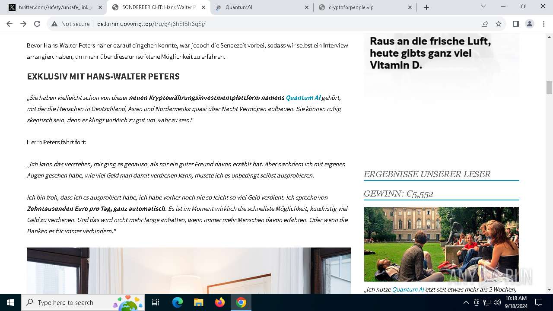Open a new tab

(x=426, y=7)
